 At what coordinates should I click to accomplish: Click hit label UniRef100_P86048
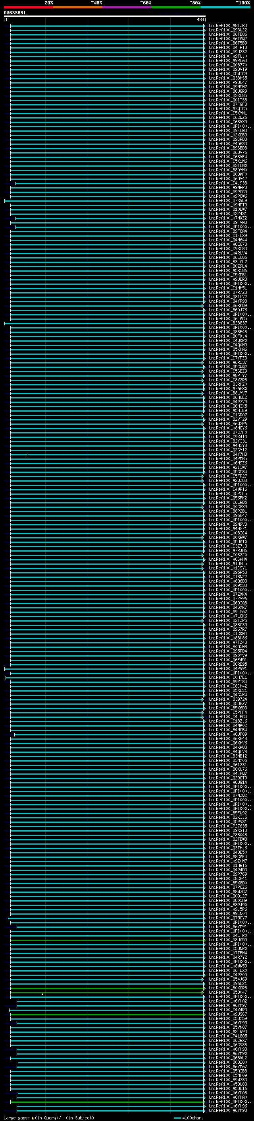(x=228, y=835)
